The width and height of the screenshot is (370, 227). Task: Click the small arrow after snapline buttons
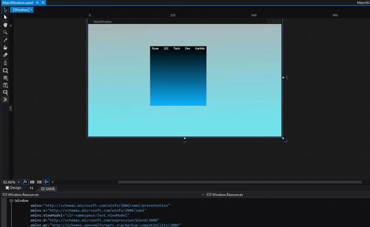52,182
